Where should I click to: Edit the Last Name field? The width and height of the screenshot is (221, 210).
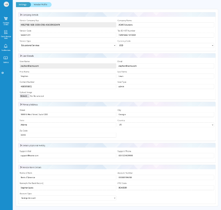tap(166, 76)
